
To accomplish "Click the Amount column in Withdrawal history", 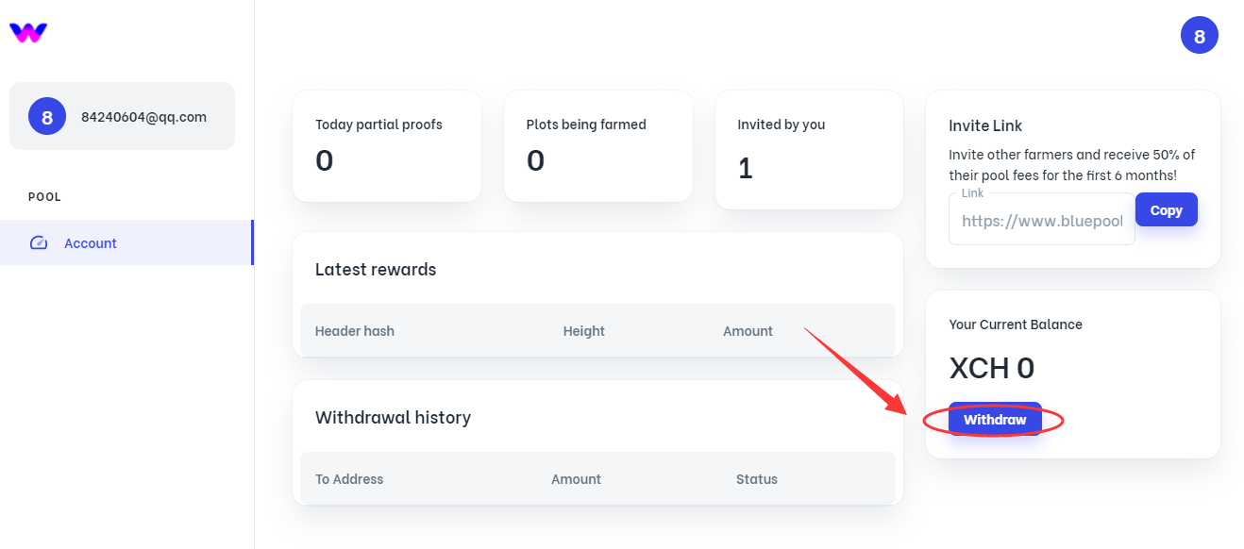I will pyautogui.click(x=576, y=479).
